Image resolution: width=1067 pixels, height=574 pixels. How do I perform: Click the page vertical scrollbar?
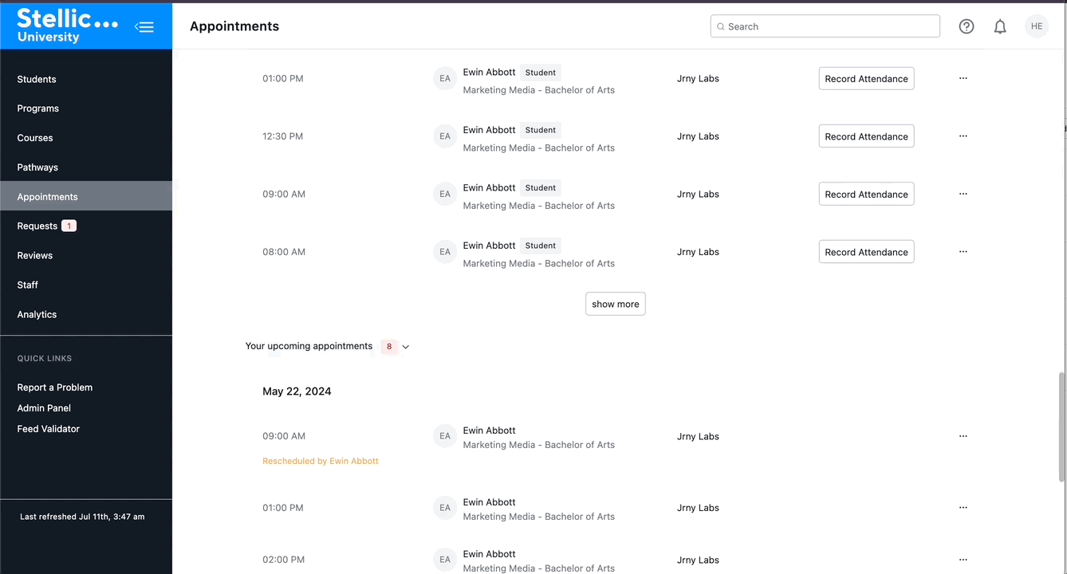pyautogui.click(x=1061, y=427)
